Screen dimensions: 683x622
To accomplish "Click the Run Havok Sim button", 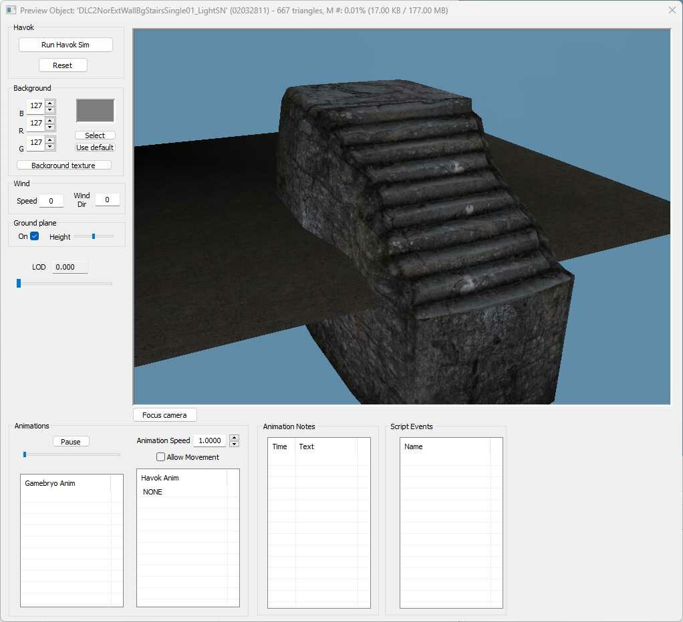I will tap(65, 45).
